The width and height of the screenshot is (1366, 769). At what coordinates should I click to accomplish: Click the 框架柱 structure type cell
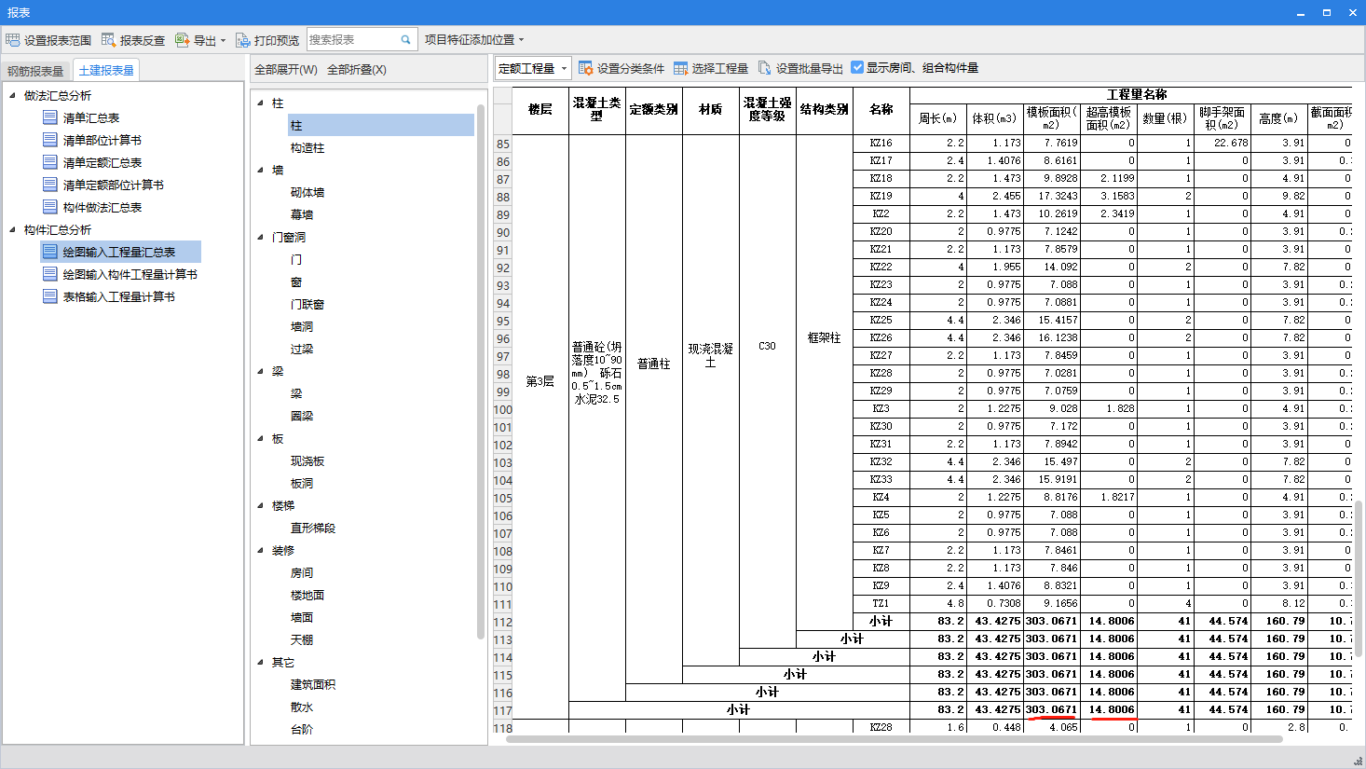[824, 337]
